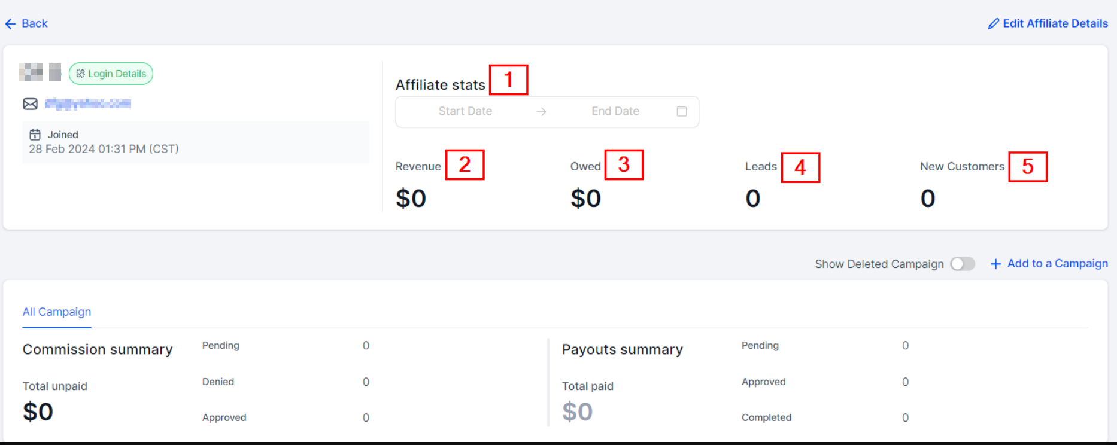Click the Start Date field
The image size is (1117, 445).
(465, 111)
